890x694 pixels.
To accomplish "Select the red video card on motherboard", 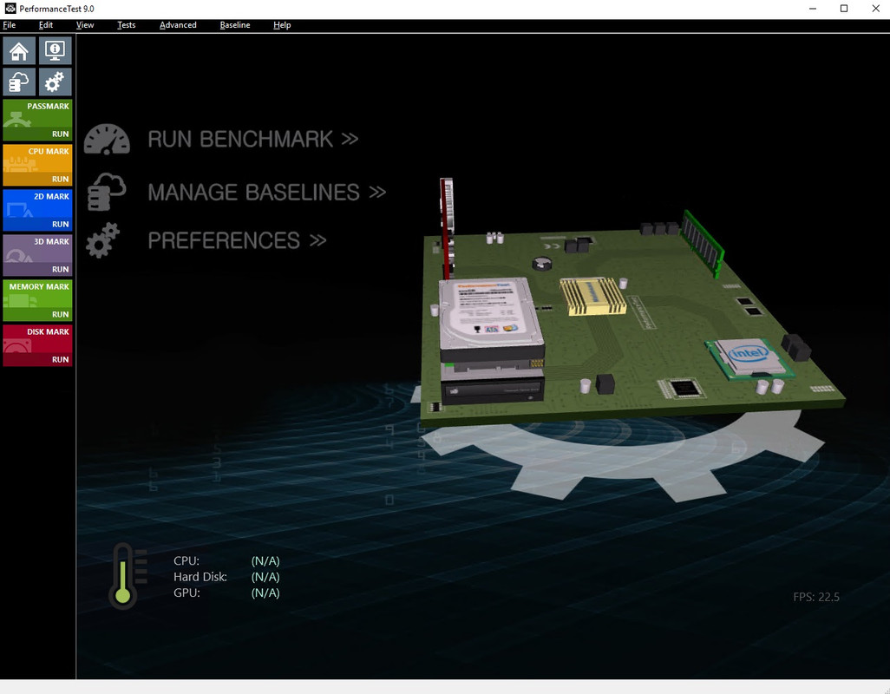I will coord(447,228).
